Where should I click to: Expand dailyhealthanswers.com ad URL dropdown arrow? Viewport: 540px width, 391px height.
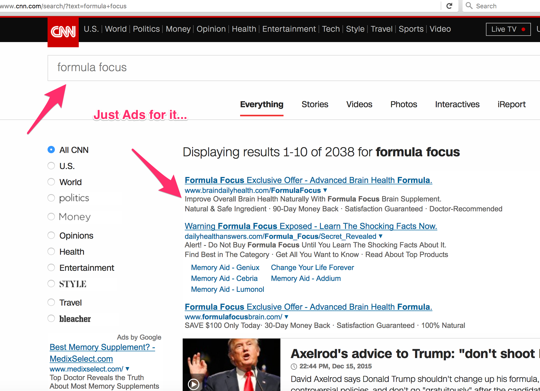381,236
